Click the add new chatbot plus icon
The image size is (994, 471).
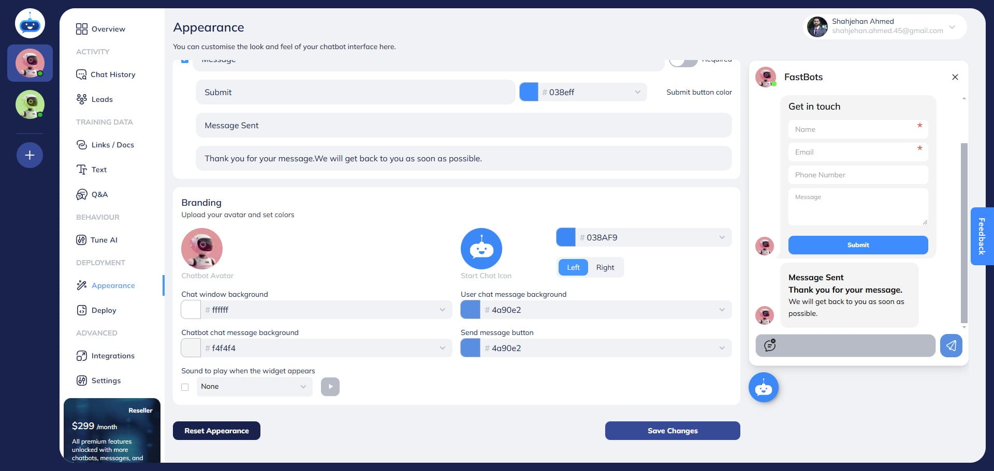click(30, 155)
